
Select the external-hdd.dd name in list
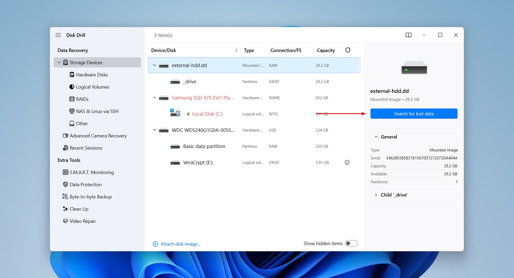[189, 66]
